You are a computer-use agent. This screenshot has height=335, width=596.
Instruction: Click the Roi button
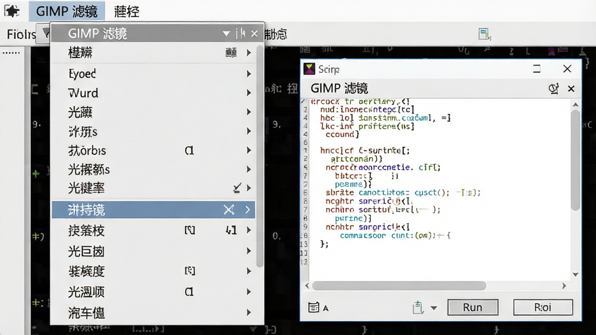pos(543,307)
